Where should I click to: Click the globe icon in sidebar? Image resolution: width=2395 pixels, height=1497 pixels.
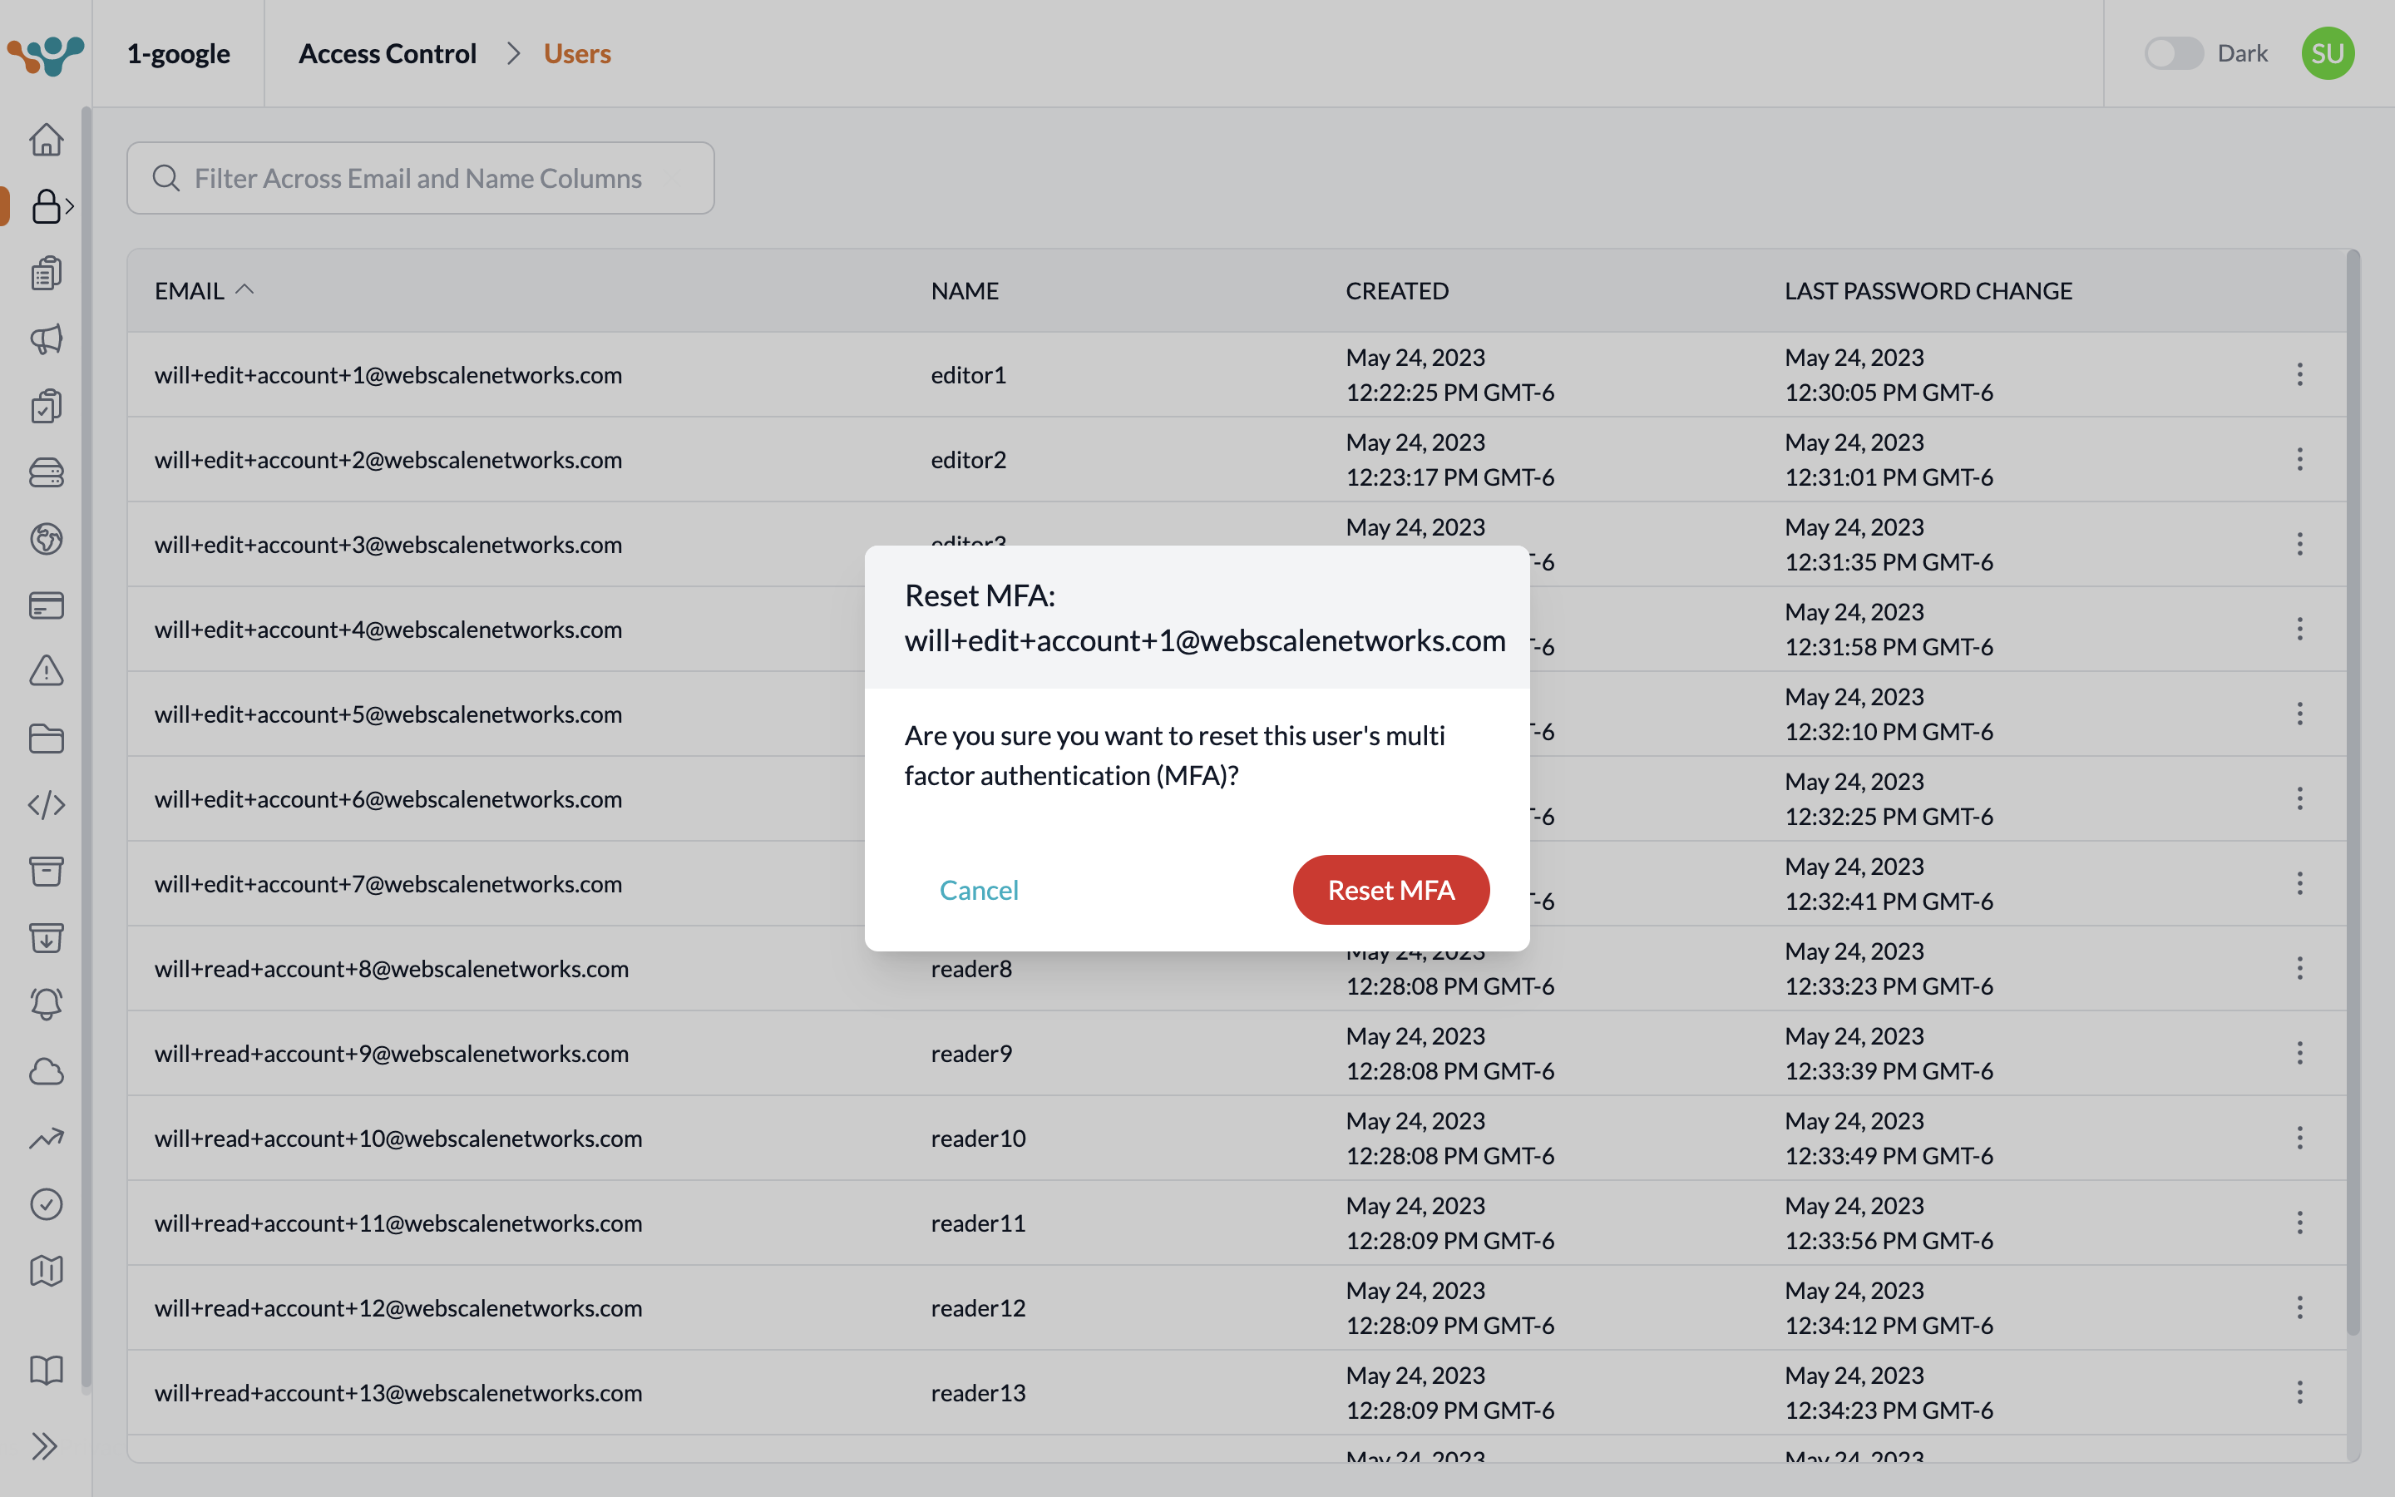click(46, 539)
